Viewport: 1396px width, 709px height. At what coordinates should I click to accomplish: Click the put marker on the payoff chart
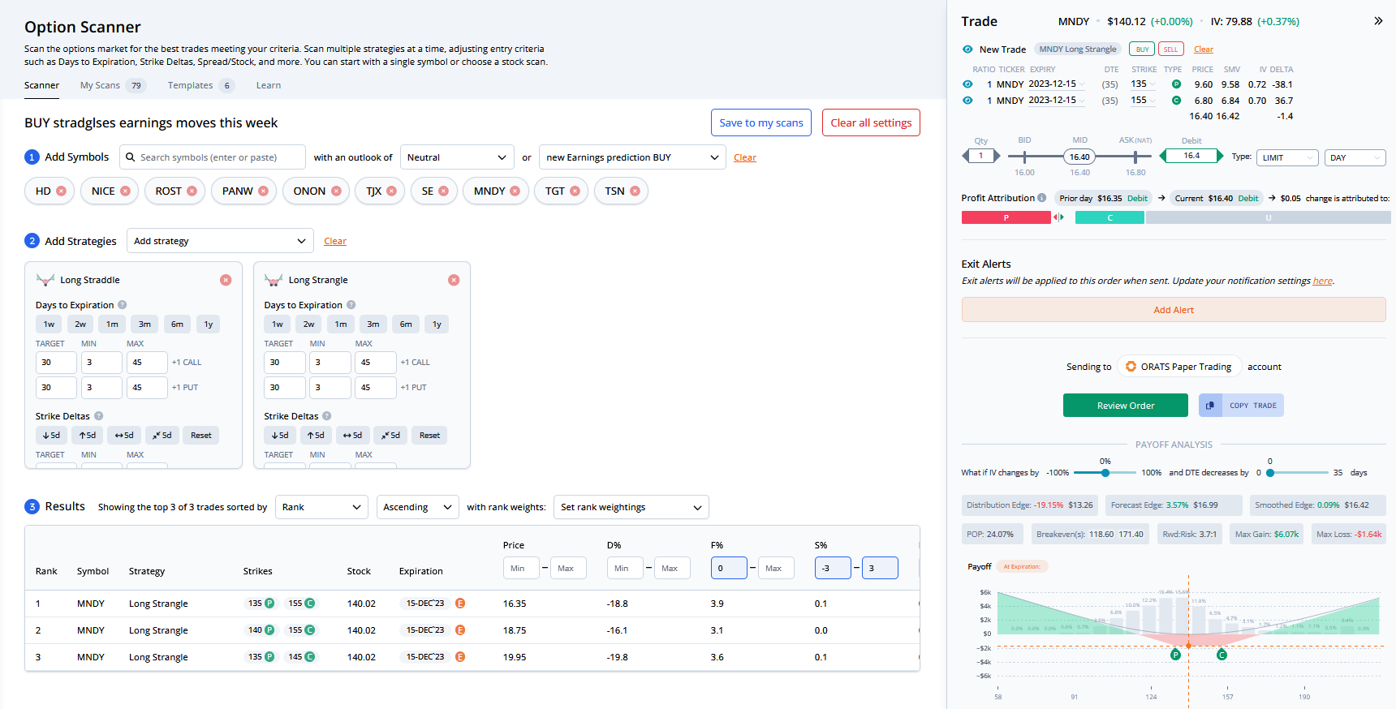1175,655
